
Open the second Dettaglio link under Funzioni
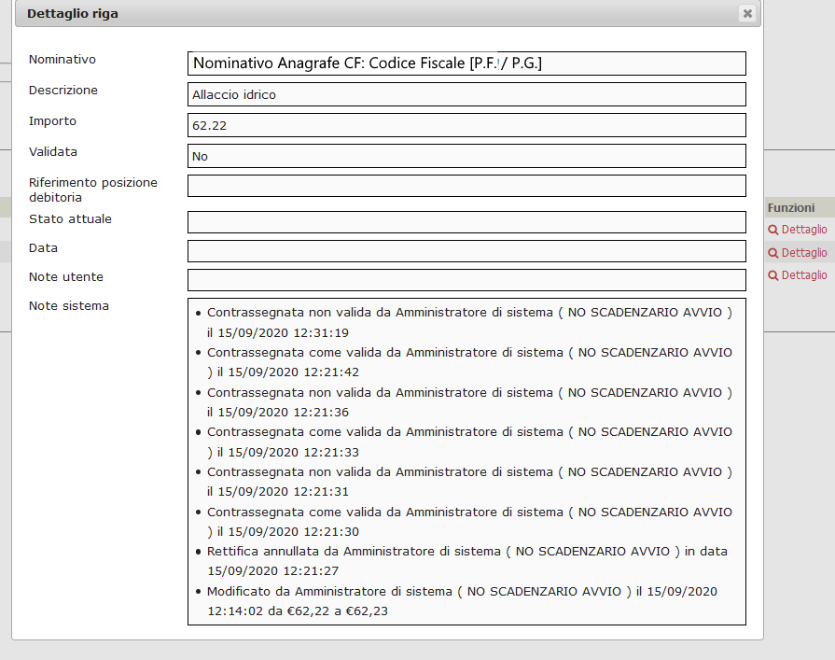pyautogui.click(x=803, y=252)
